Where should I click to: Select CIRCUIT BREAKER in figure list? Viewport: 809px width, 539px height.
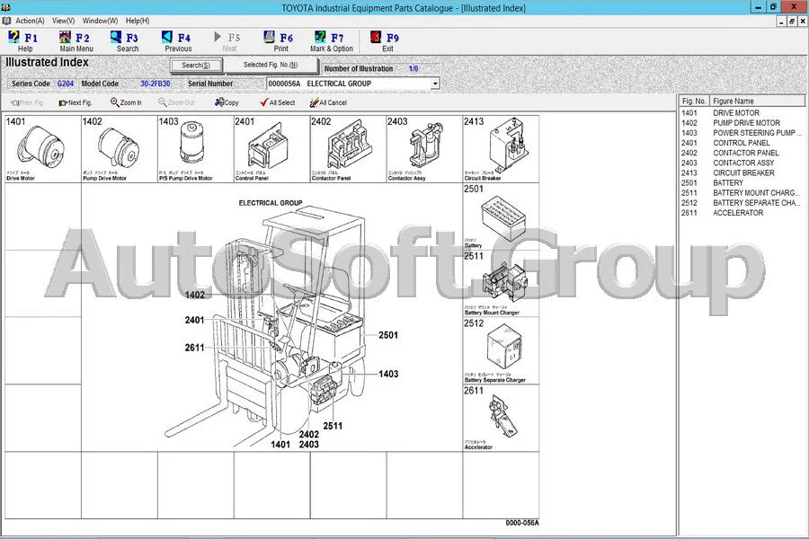tap(743, 173)
